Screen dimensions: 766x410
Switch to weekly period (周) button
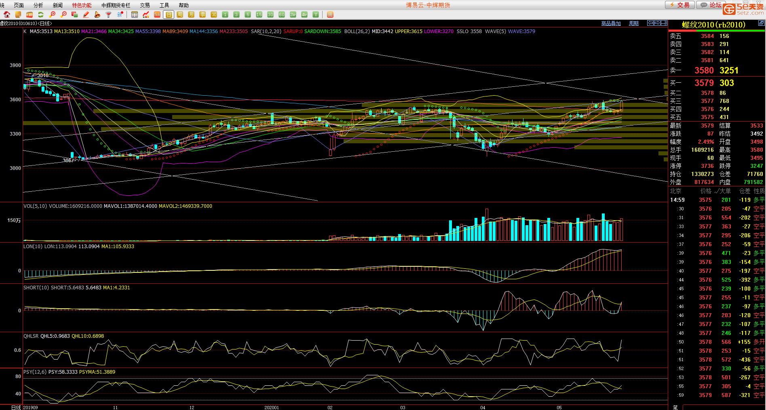coord(180,15)
